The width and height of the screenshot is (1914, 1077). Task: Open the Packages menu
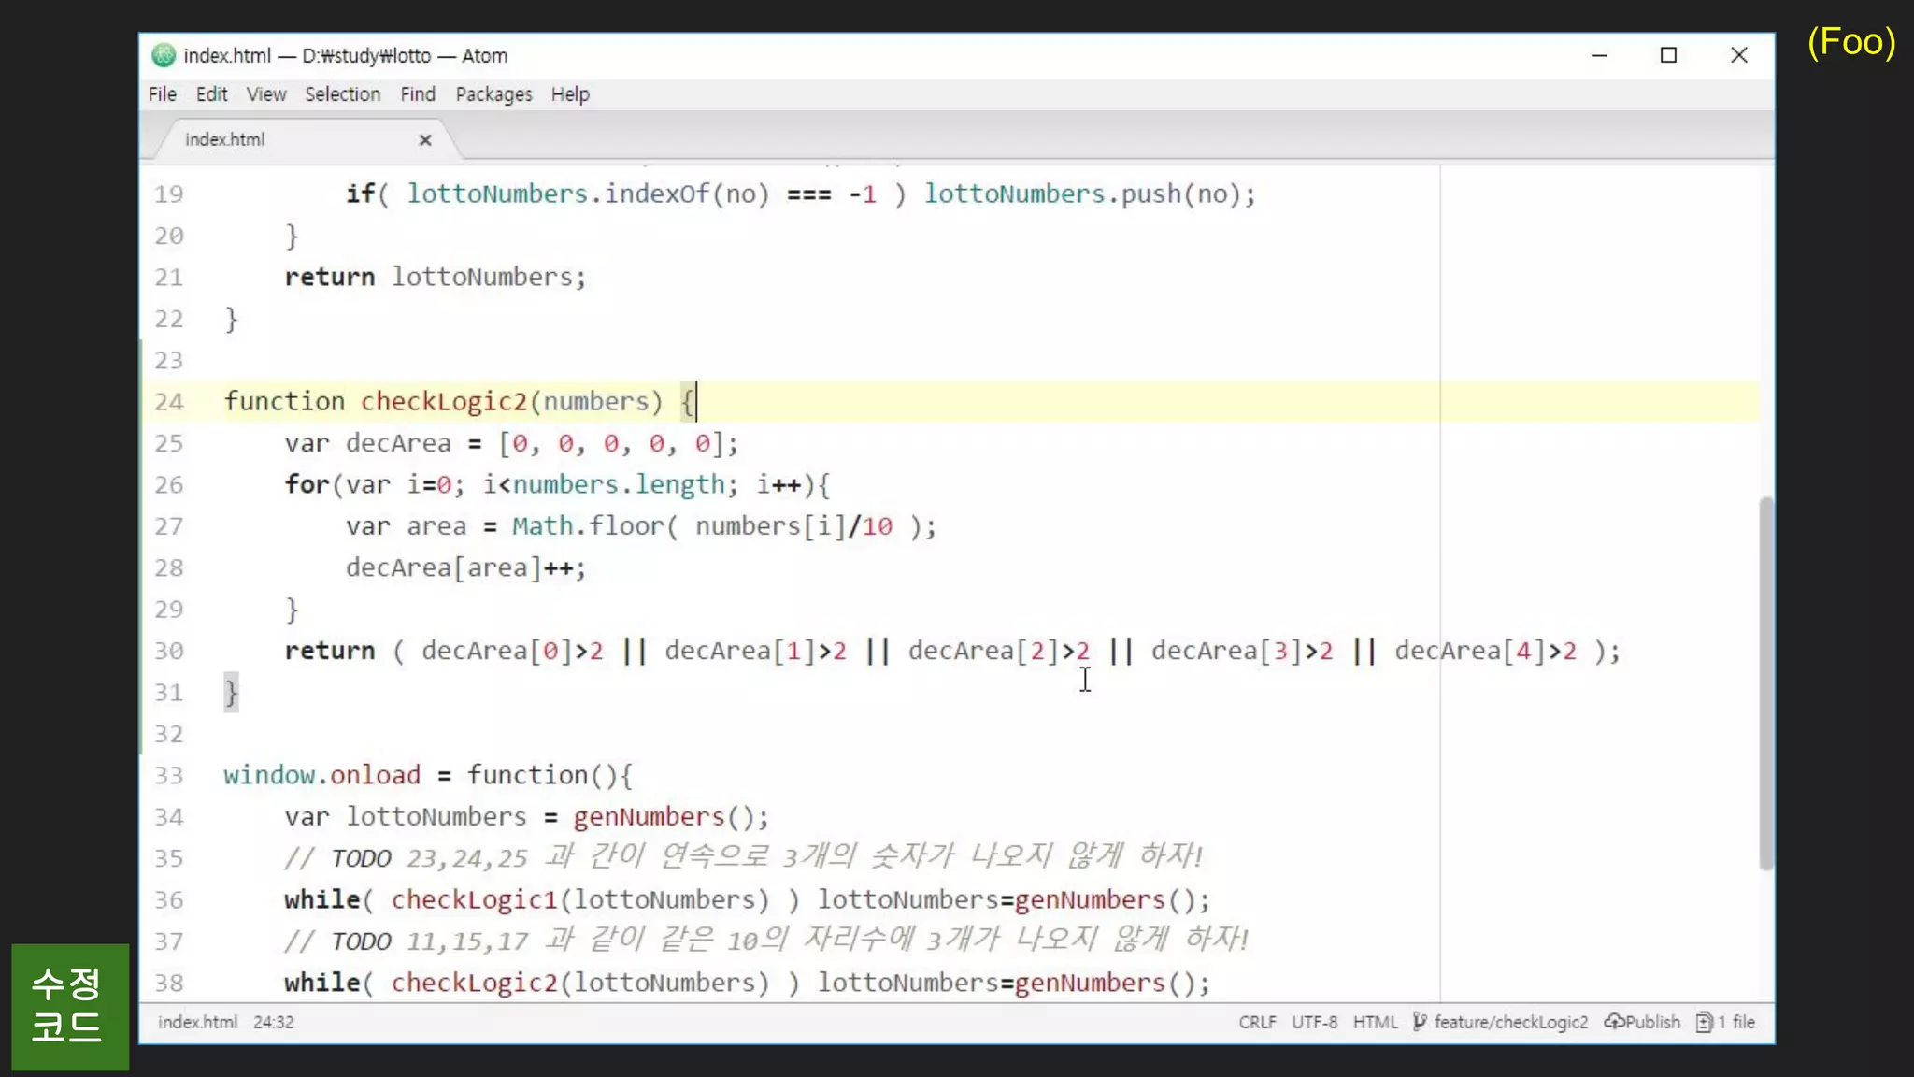(x=493, y=94)
